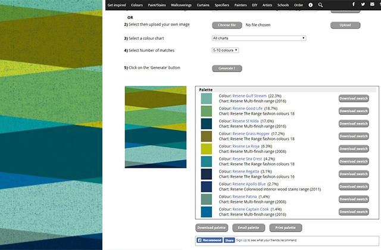Open the Get inspired menu

117,5
